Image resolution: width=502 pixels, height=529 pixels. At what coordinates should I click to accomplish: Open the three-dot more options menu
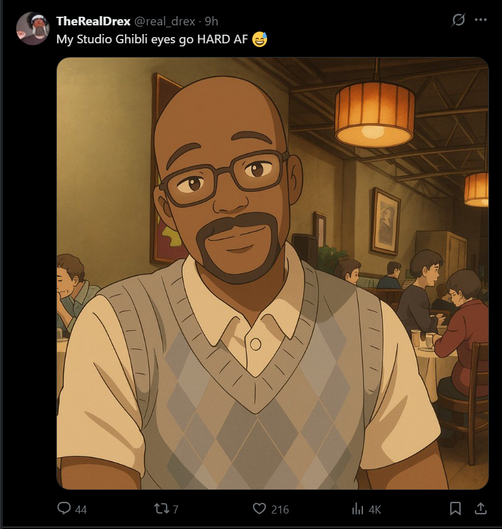[x=480, y=20]
